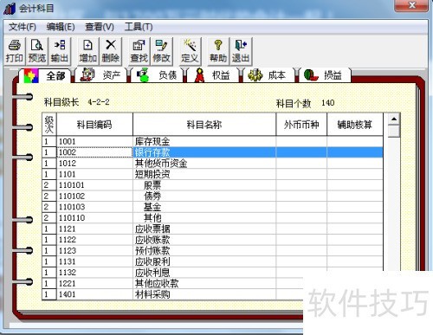Click the 定义 (Define) wand icon
The image size is (433, 335).
coord(190,51)
